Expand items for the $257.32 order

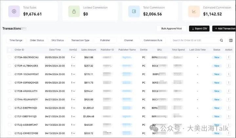pos(73,66)
